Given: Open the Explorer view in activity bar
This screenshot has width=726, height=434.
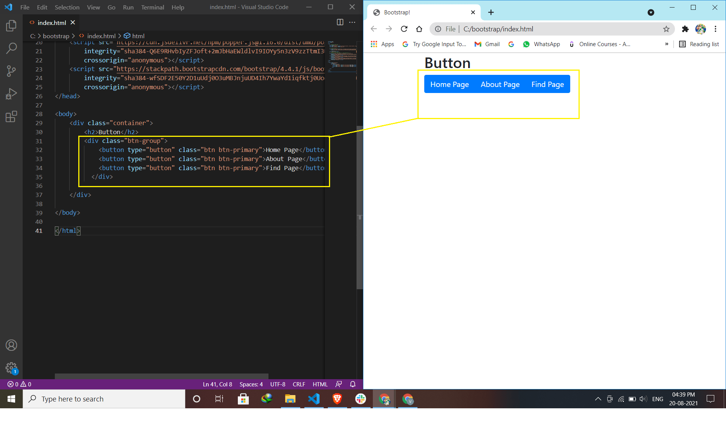Looking at the screenshot, I should [x=11, y=26].
